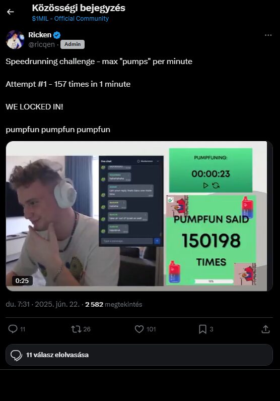Open the $1MIL - Official Community link
The image size is (280, 401).
pos(70,19)
